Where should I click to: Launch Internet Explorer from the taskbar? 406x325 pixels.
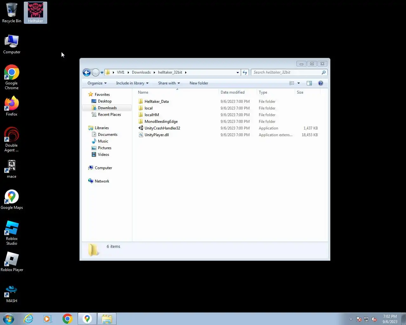29,319
